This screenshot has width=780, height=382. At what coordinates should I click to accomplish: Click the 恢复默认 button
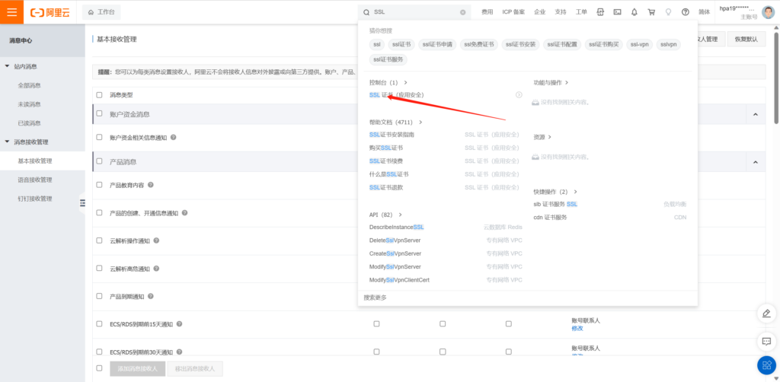pyautogui.click(x=746, y=39)
